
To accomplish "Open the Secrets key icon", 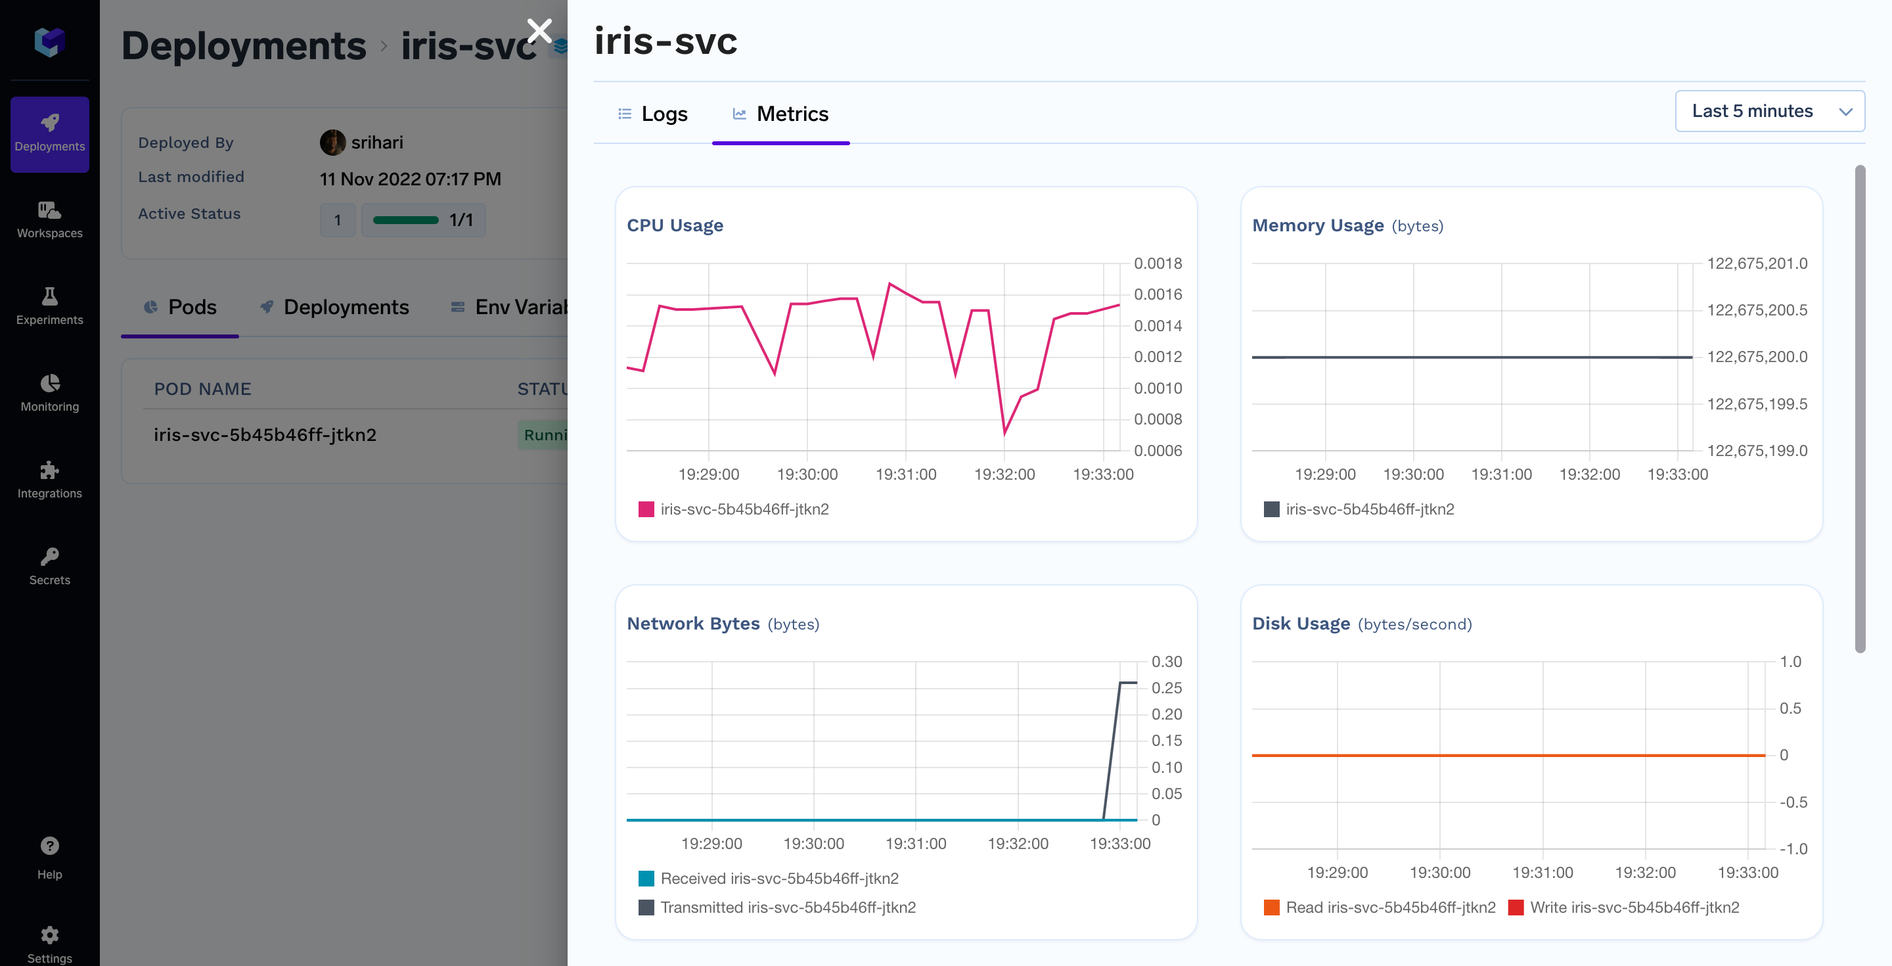I will click(49, 566).
